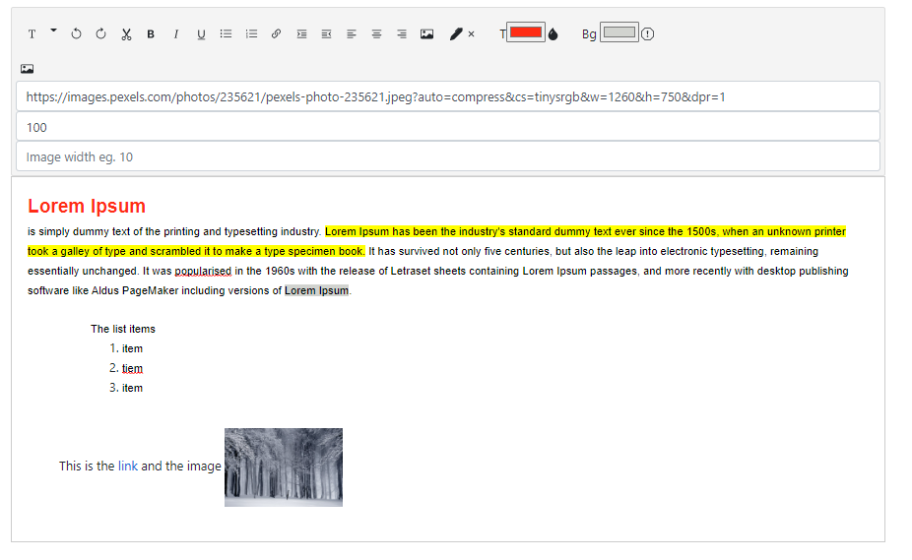Align text left
Viewport: 912px width, 560px height.
pos(352,34)
